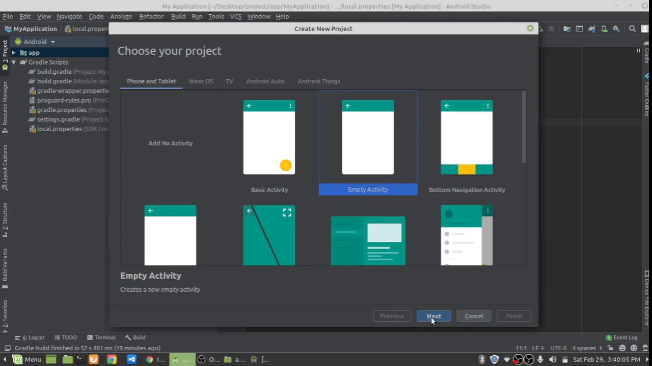The width and height of the screenshot is (652, 366).
Task: Pick the master/detail flow template thumbnail
Action: pyautogui.click(x=368, y=240)
